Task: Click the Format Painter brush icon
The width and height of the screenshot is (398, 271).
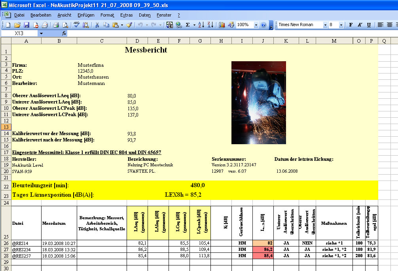Action: point(129,25)
